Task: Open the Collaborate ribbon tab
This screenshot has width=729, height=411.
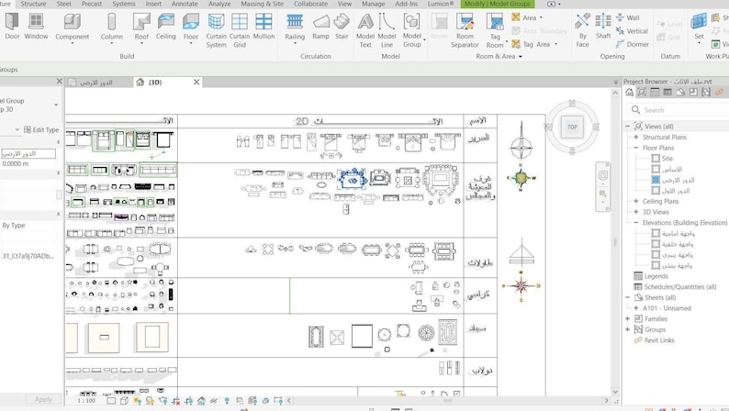Action: [310, 4]
